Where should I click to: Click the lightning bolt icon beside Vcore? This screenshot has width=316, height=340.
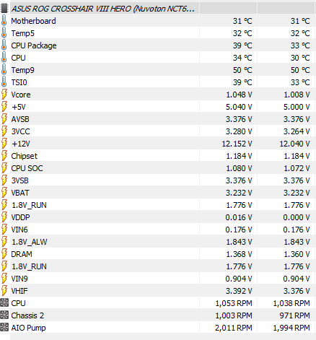(x=4, y=94)
